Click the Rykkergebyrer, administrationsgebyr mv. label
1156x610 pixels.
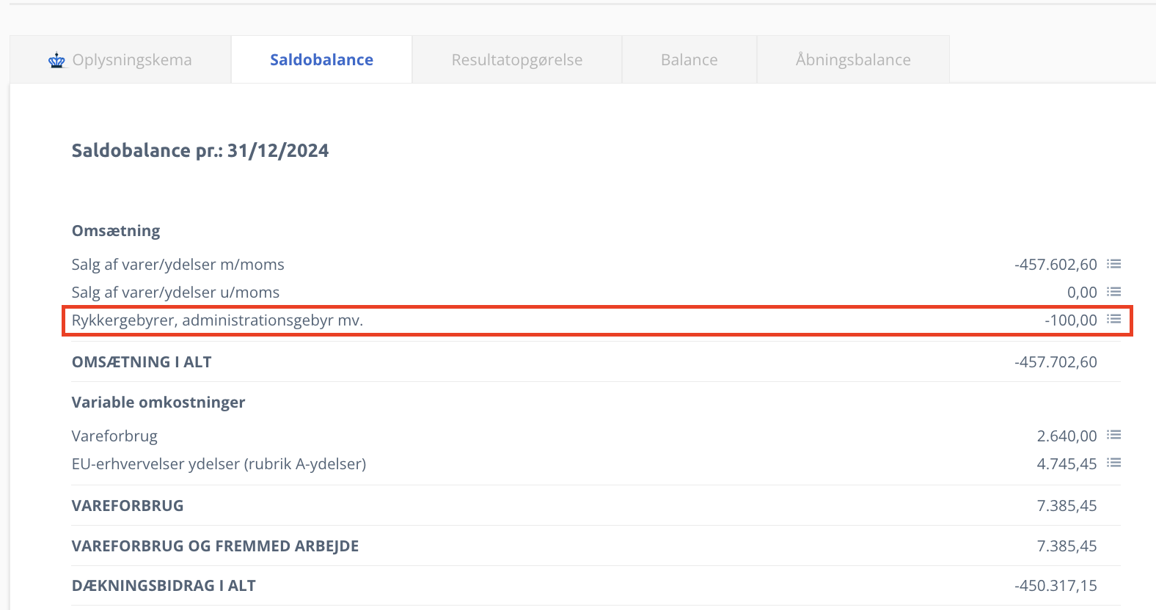(x=217, y=320)
